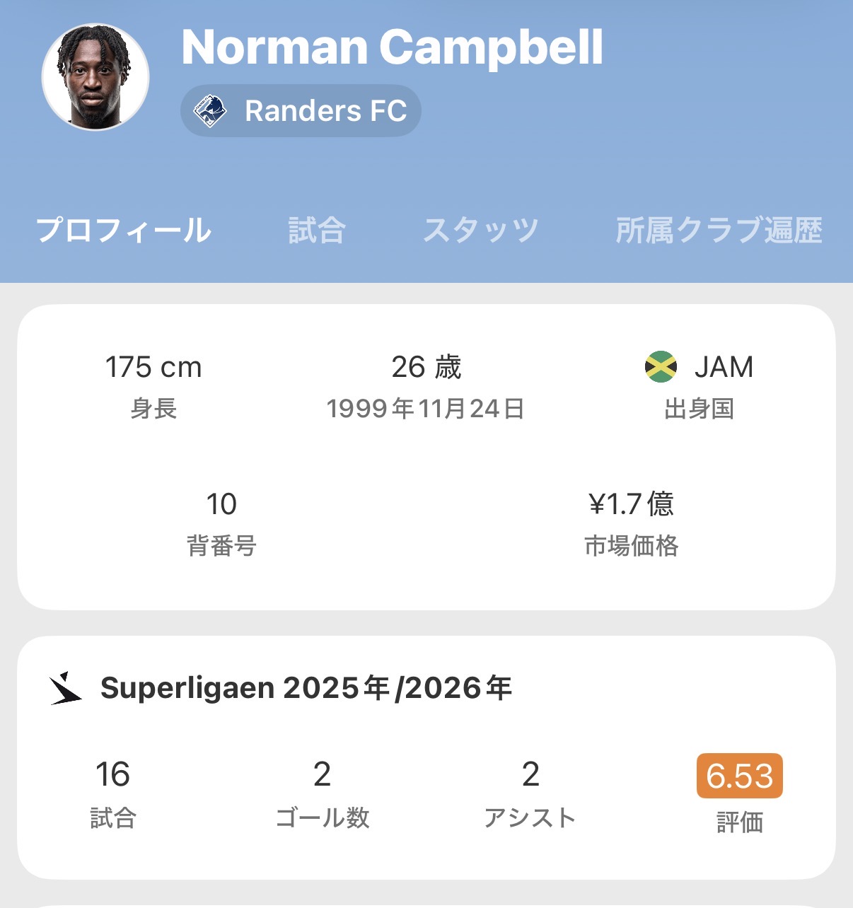The width and height of the screenshot is (853, 908).
Task: Go to the 所属クラブ遍歴 tab
Action: tap(719, 231)
